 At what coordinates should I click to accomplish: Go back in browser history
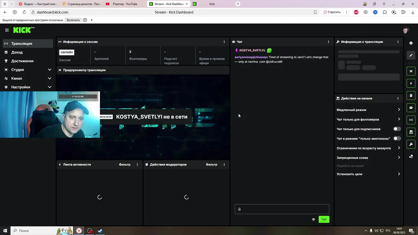pyautogui.click(x=5, y=12)
